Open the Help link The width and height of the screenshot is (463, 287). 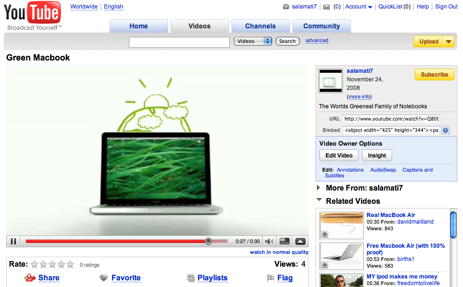(422, 7)
